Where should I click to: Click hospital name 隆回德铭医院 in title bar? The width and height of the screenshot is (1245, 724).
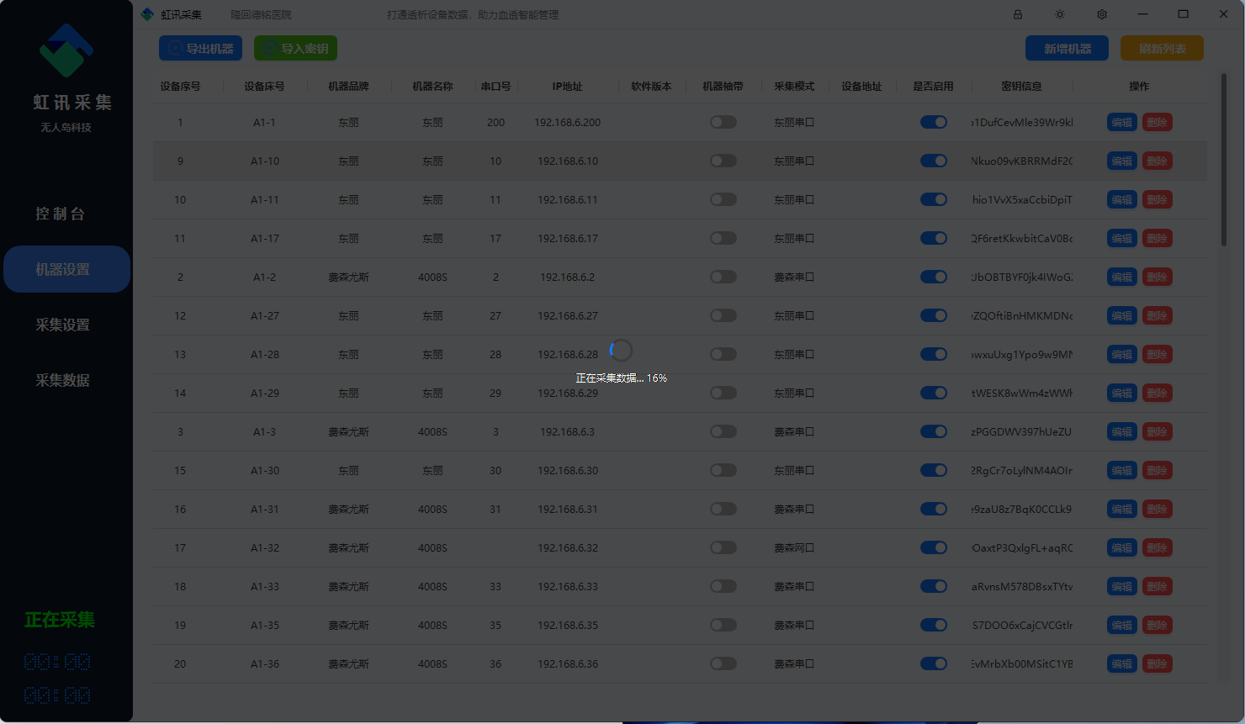(x=262, y=14)
